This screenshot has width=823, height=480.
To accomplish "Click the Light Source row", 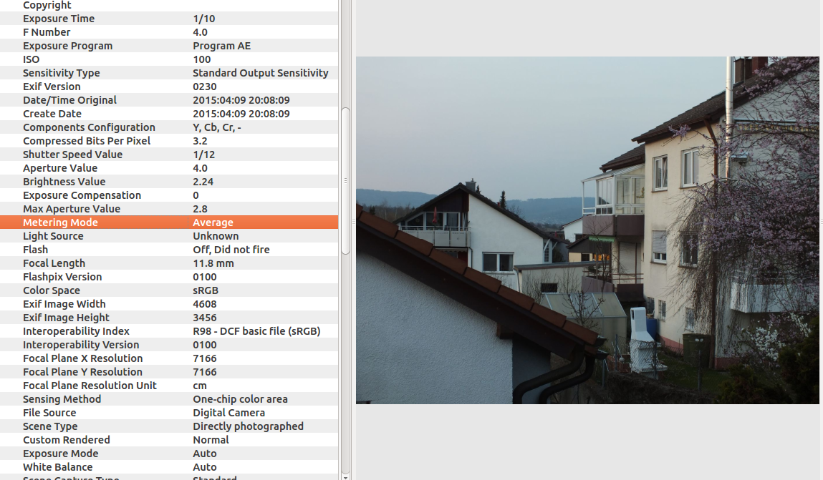I will [x=169, y=236].
